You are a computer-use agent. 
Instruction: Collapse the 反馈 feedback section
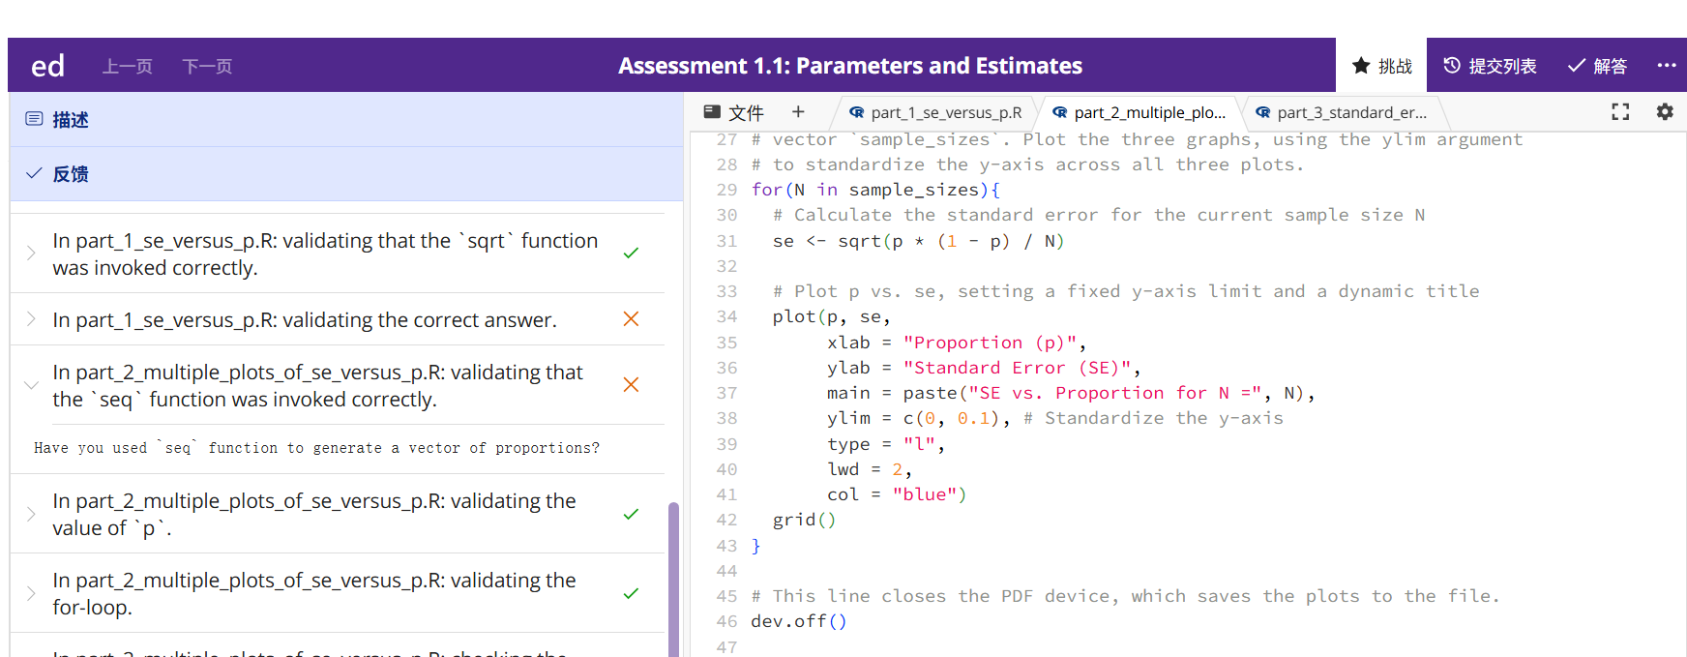346,173
